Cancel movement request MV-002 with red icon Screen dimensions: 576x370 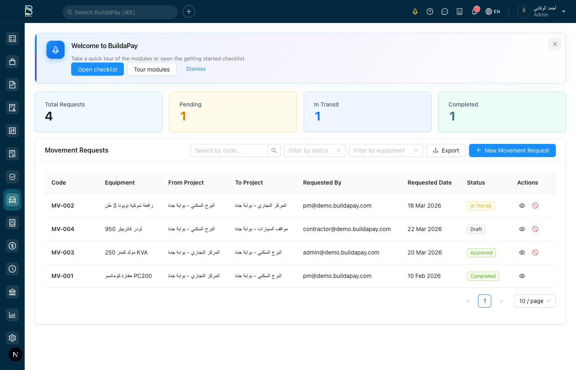click(x=535, y=206)
